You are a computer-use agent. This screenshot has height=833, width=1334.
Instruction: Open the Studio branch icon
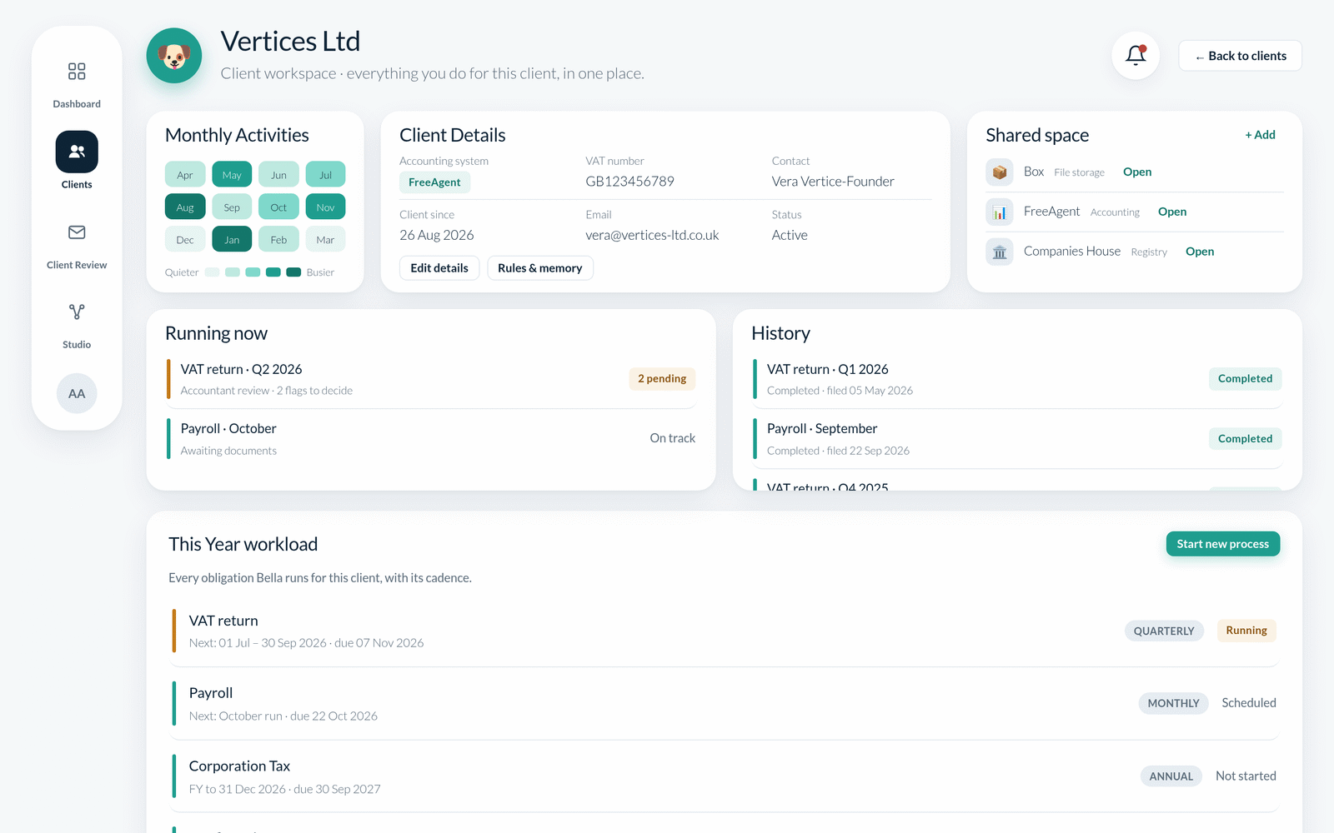77,312
